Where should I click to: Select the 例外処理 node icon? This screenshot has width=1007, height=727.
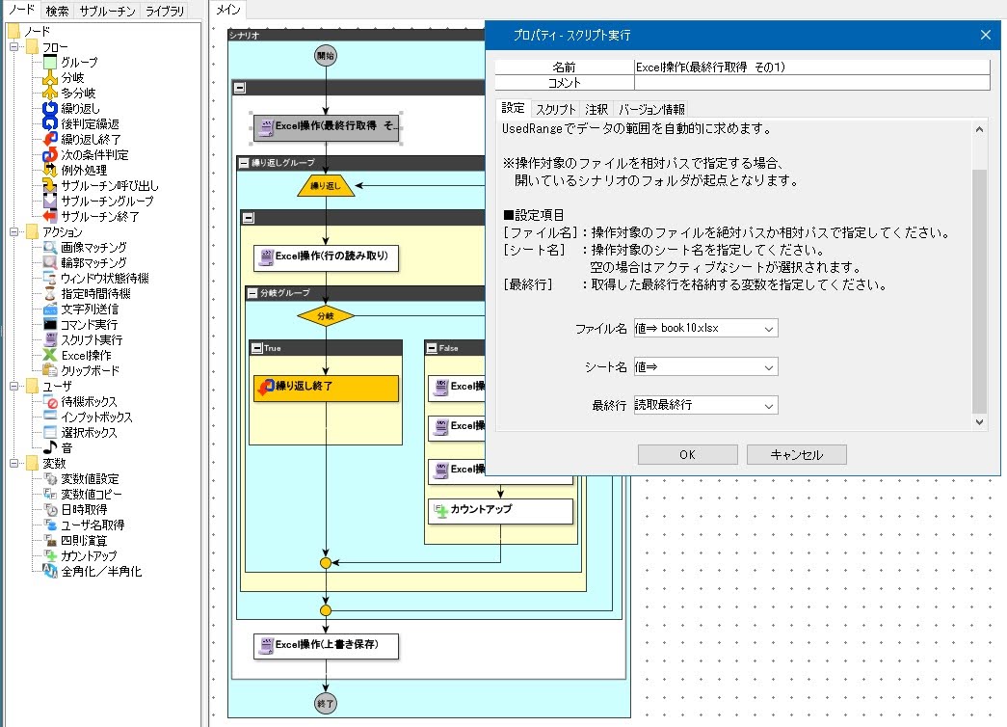pyautogui.click(x=50, y=171)
